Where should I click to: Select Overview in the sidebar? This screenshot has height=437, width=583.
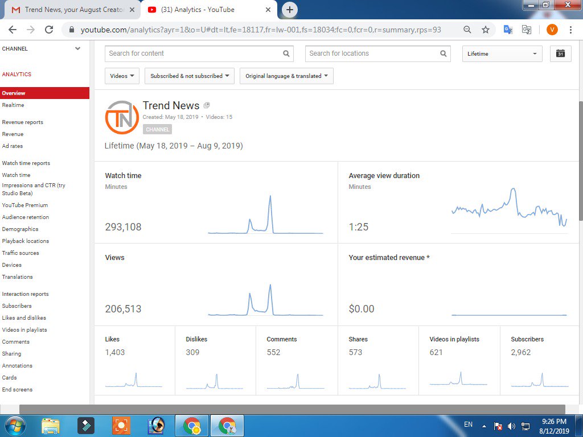[x=44, y=93]
